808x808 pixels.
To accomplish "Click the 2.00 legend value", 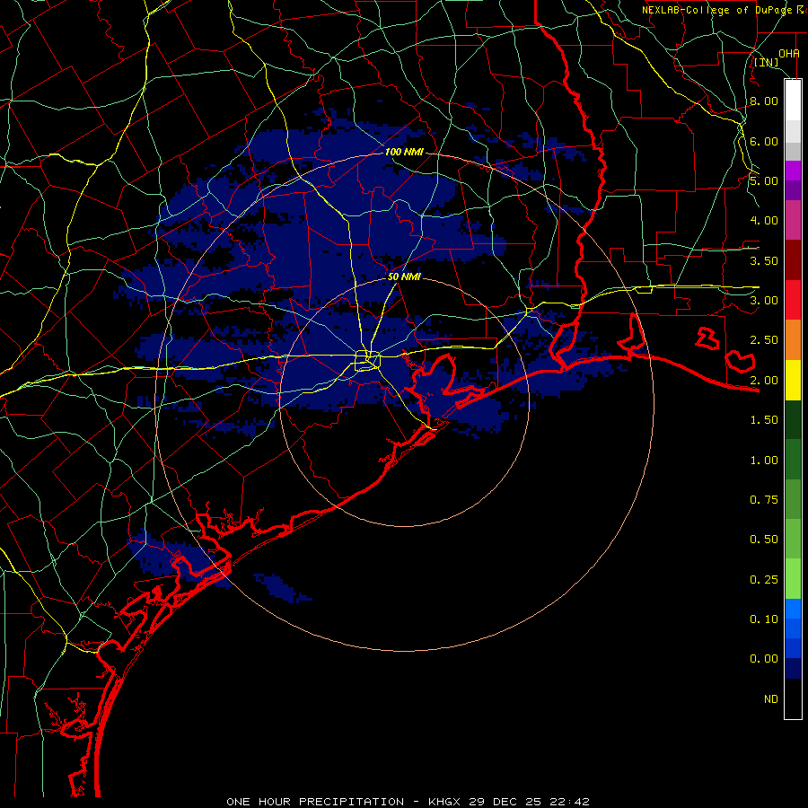I will 764,381.
